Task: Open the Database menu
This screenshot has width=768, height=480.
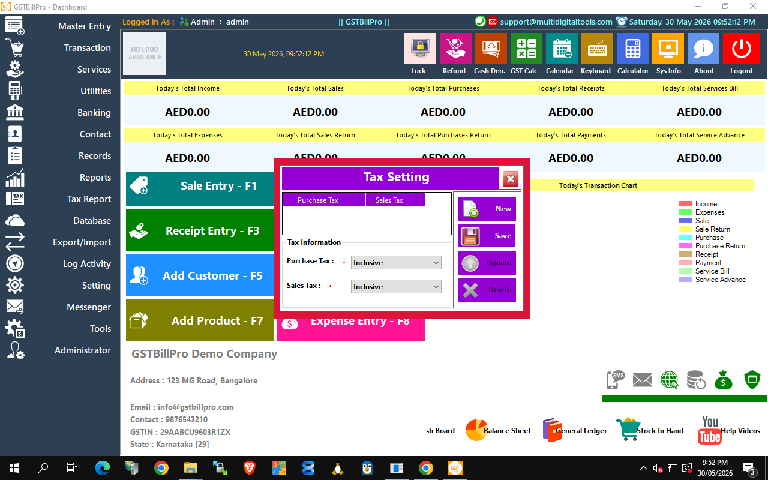Action: pos(92,221)
